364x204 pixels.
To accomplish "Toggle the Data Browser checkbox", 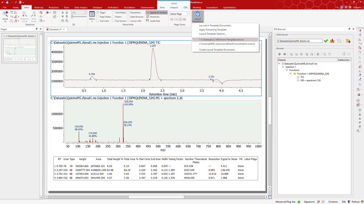I will click(128, 17).
